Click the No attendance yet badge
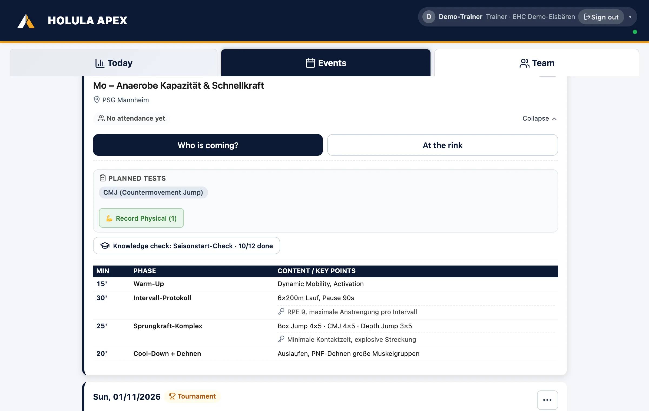The width and height of the screenshot is (649, 411). 131,118
